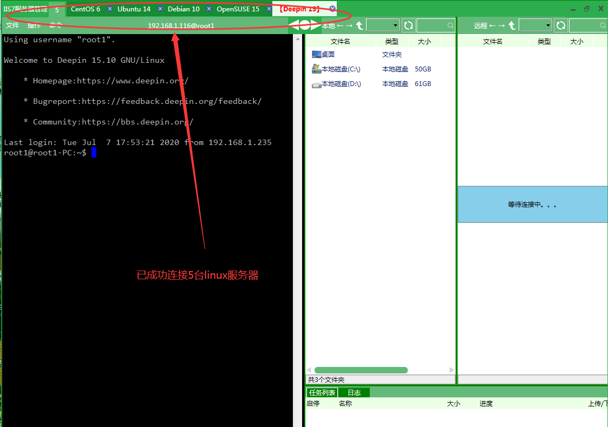608x427 pixels.
Task: Open the 文件 menu
Action: click(12, 25)
